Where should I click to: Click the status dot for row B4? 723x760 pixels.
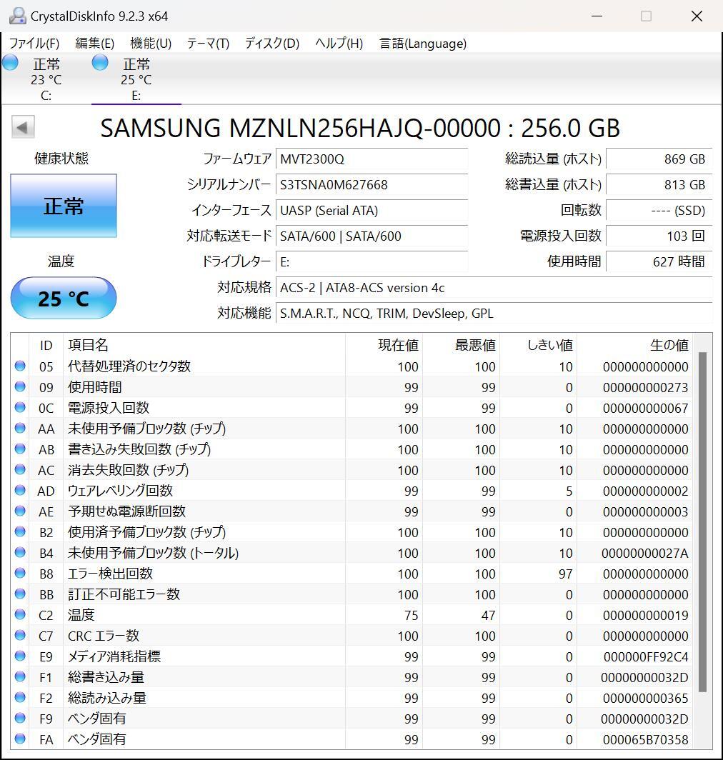coord(20,552)
